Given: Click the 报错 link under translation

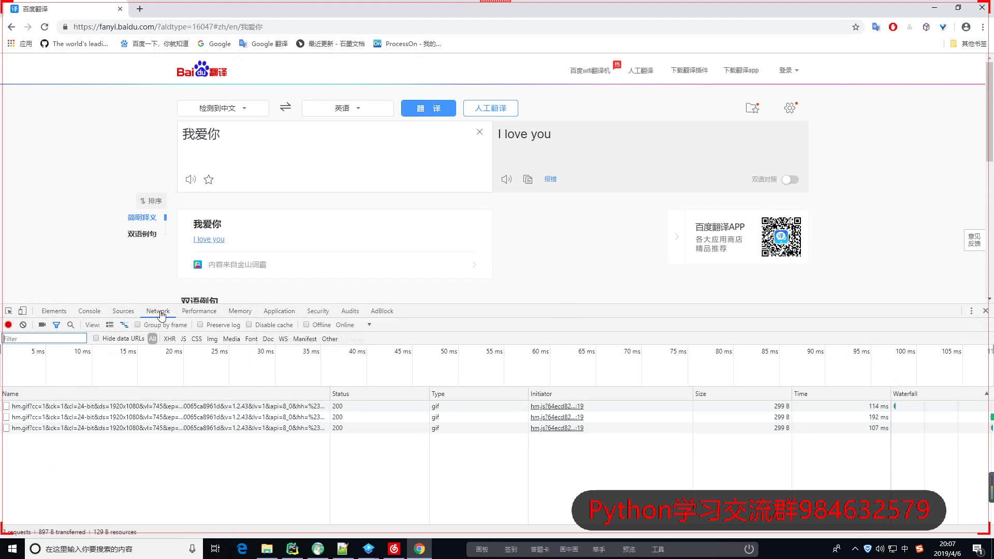Looking at the screenshot, I should click(x=550, y=179).
